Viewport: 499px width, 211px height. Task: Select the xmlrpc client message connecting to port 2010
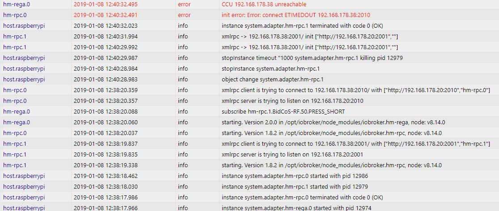pyautogui.click(x=356, y=90)
